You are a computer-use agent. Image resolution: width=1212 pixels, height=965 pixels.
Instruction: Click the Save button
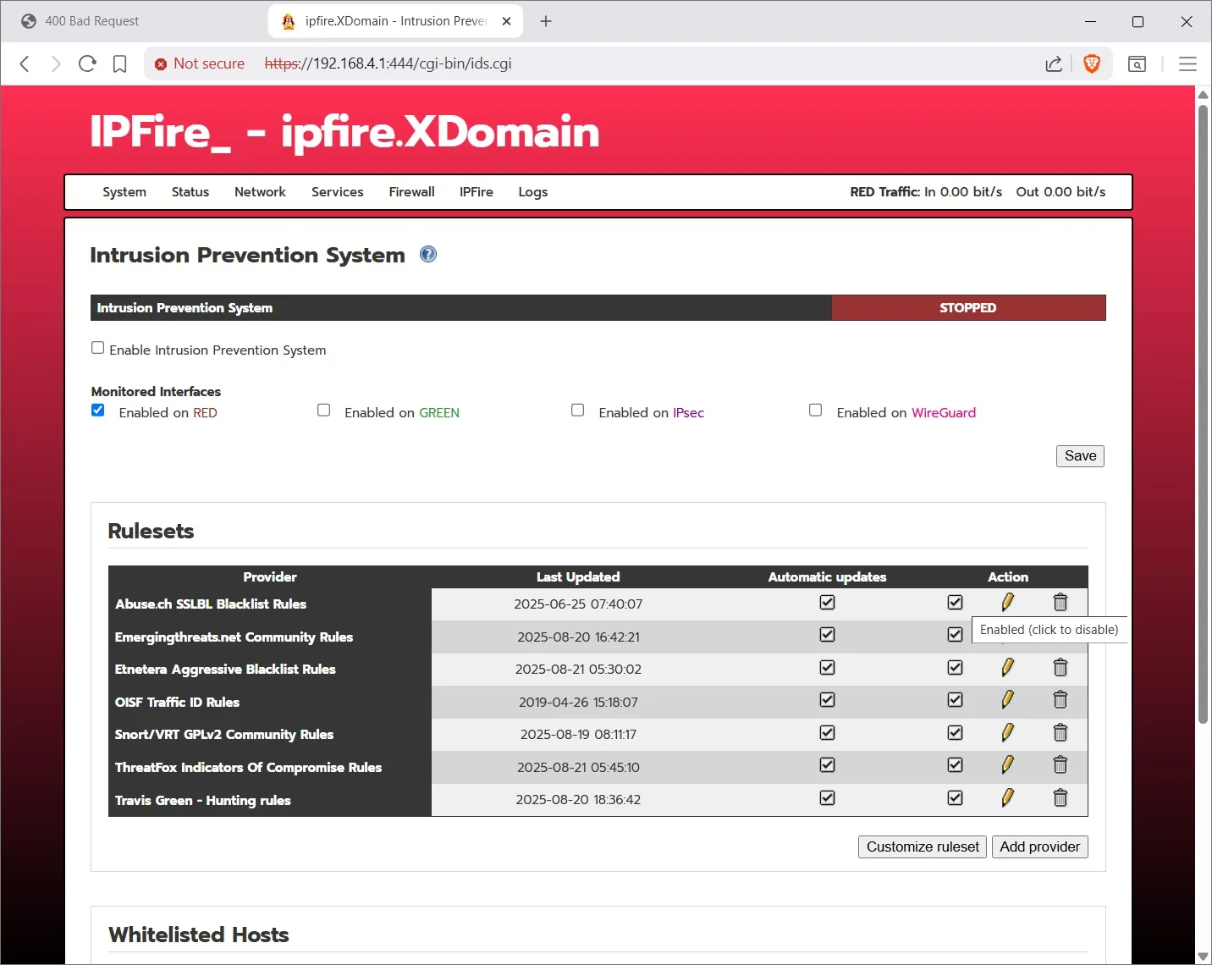click(x=1080, y=456)
